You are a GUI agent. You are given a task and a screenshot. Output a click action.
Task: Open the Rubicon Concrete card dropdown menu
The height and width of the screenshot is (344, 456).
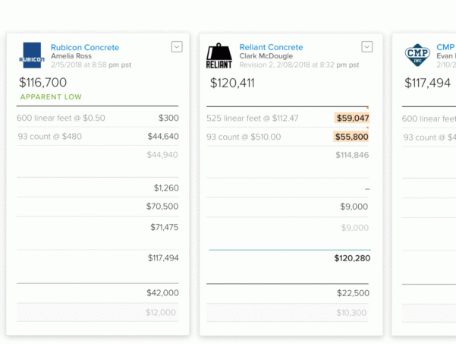pos(177,47)
